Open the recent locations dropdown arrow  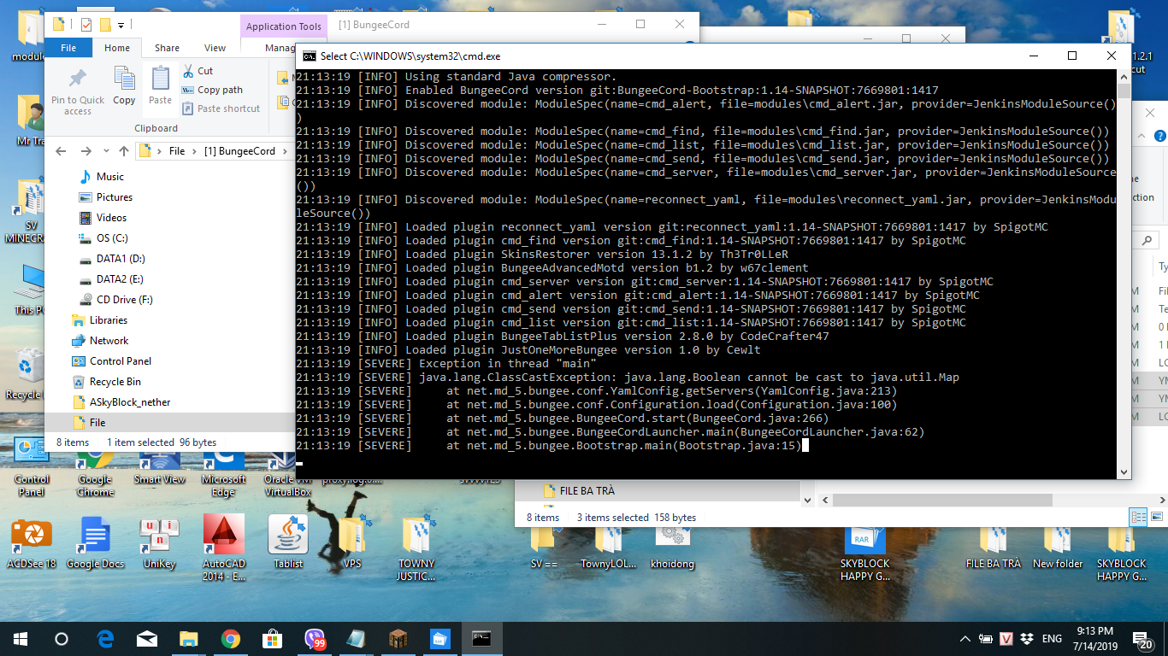(x=105, y=151)
